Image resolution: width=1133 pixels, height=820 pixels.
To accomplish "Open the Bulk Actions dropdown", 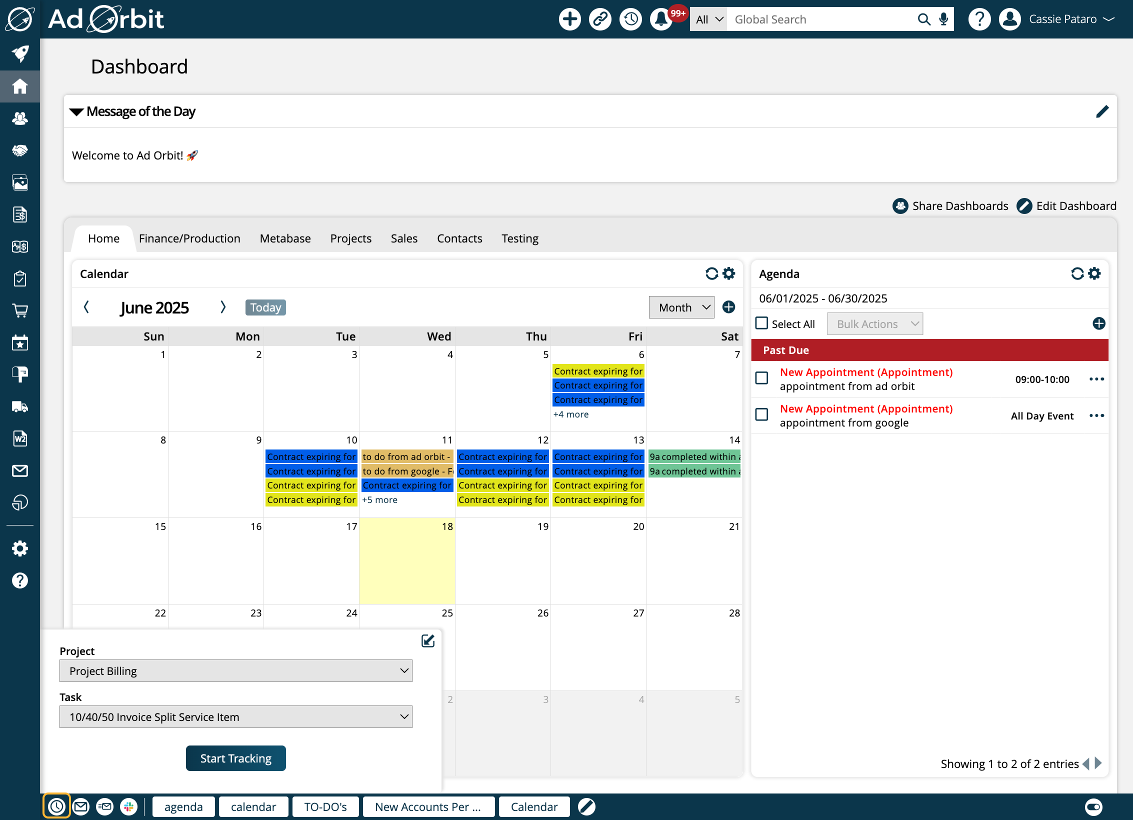I will click(875, 324).
